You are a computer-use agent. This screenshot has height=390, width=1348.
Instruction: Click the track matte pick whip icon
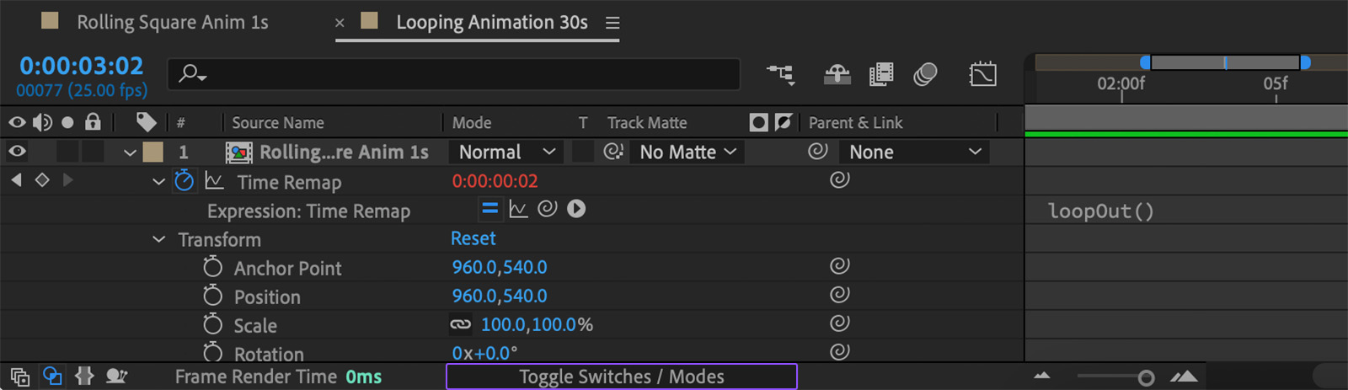tap(613, 152)
